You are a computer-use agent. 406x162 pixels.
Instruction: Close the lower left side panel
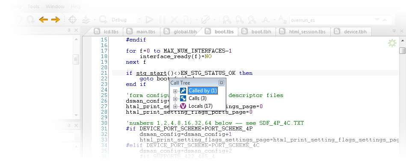pyautogui.click(x=76, y=125)
